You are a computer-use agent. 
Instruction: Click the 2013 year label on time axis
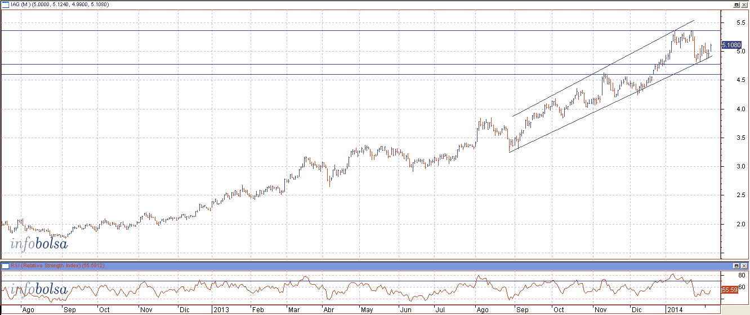[221, 309]
